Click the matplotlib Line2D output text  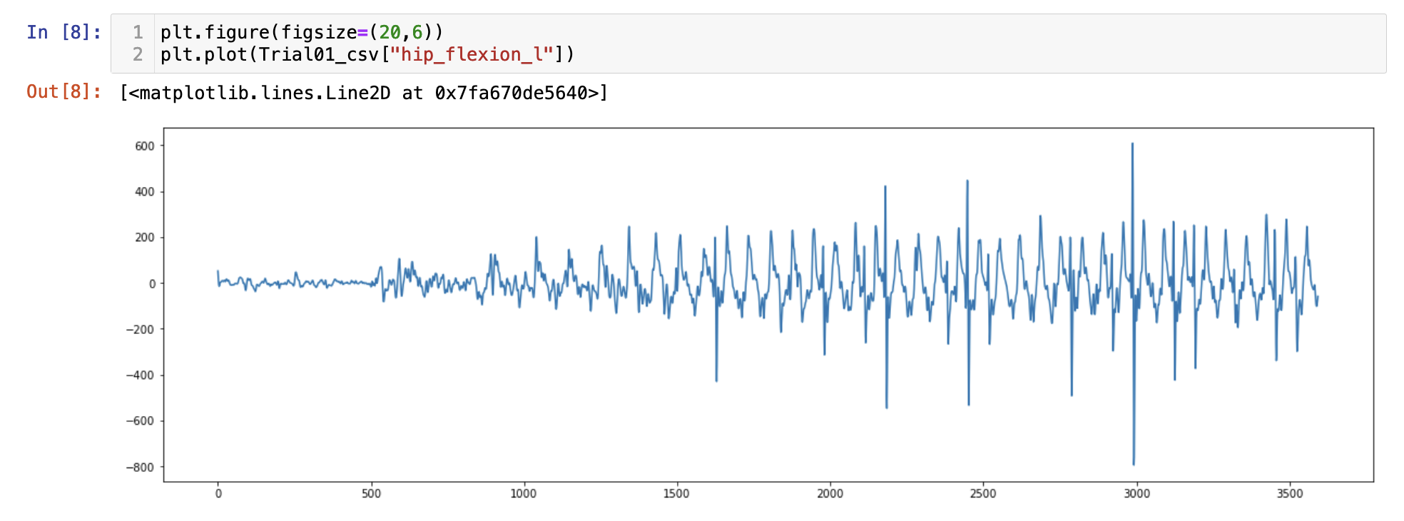click(364, 93)
